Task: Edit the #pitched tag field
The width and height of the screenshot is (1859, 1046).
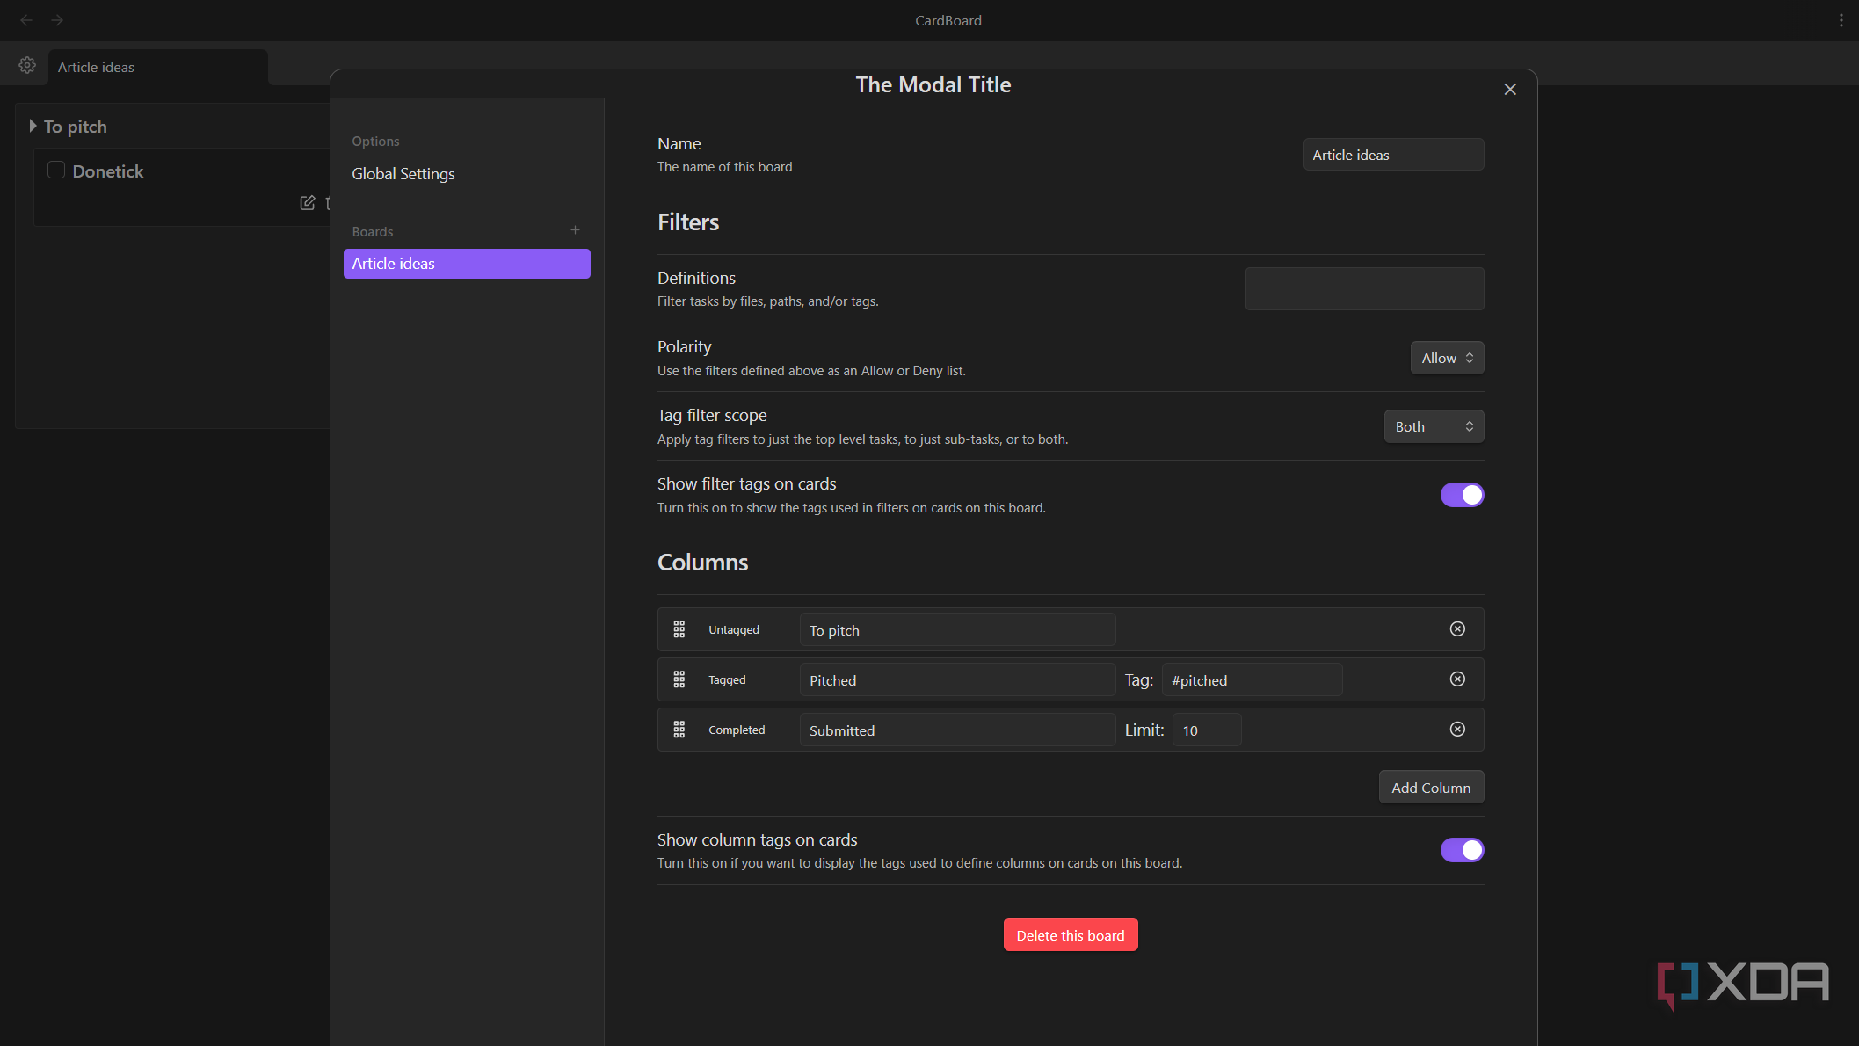Action: point(1252,680)
